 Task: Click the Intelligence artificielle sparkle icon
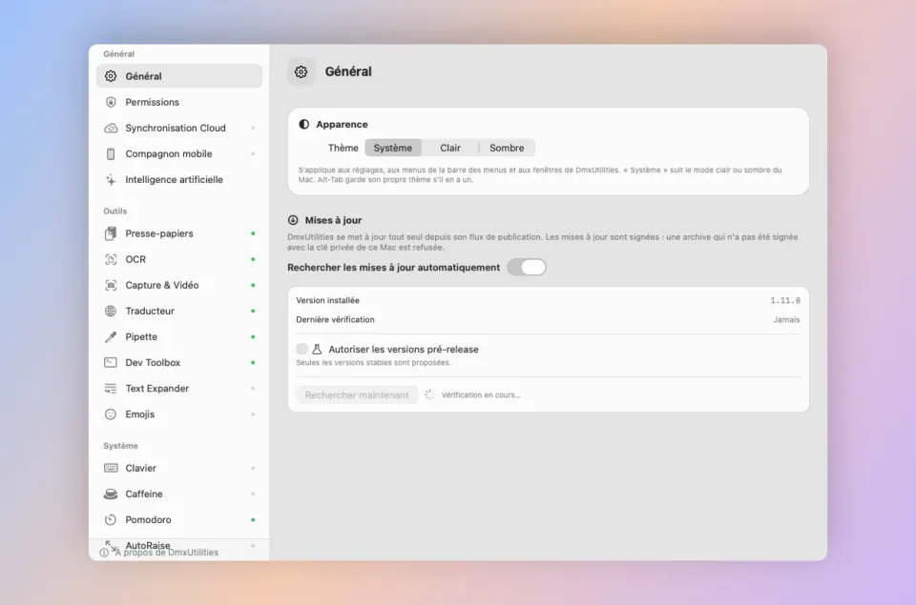pyautogui.click(x=111, y=180)
